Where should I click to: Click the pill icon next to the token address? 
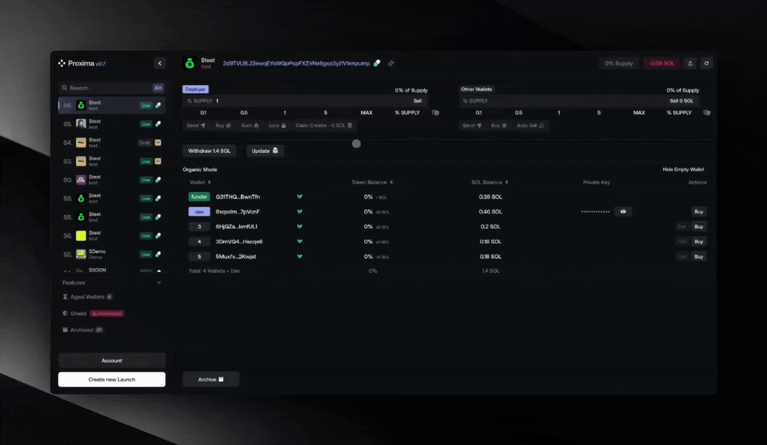click(377, 63)
